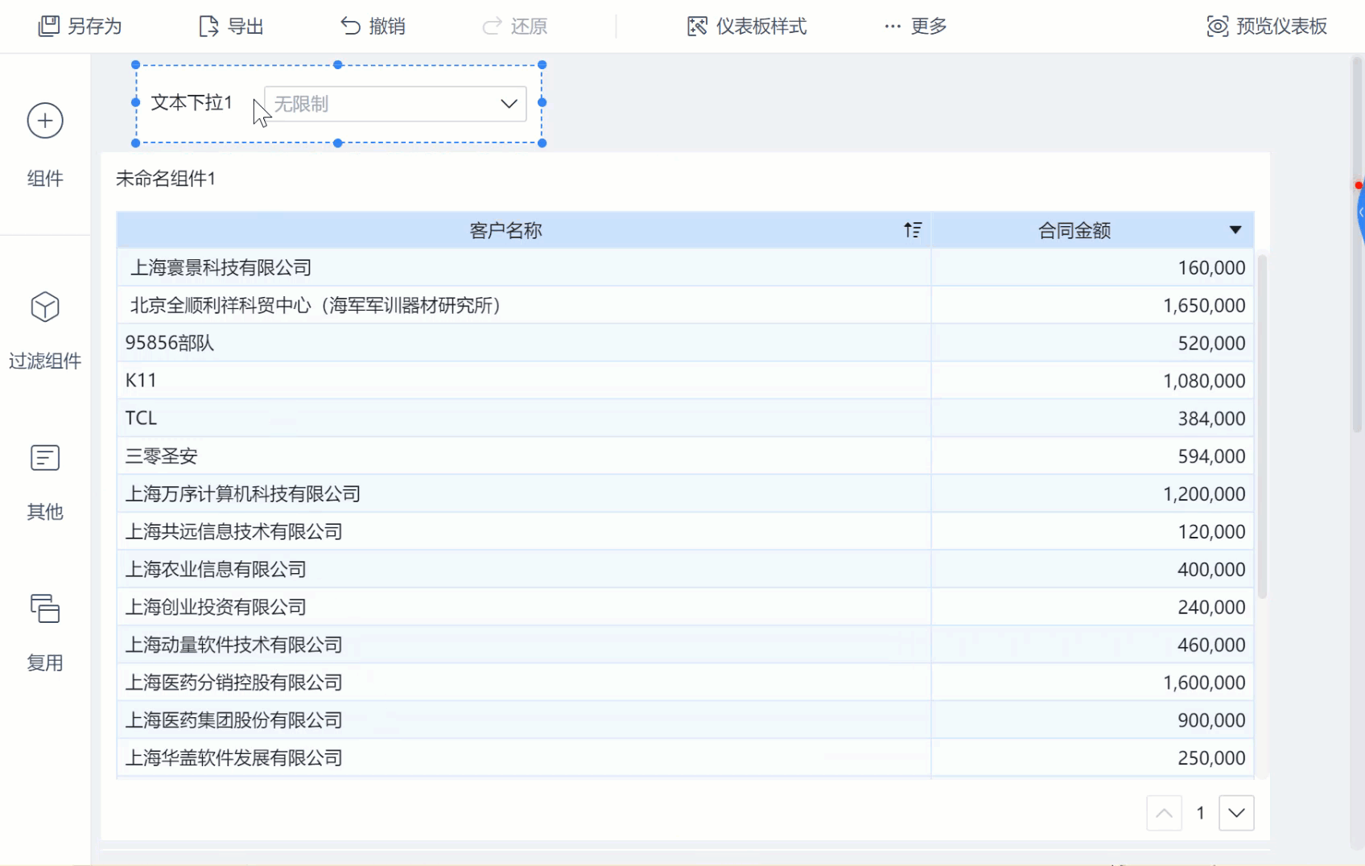Go to previous table page arrow

click(x=1164, y=813)
